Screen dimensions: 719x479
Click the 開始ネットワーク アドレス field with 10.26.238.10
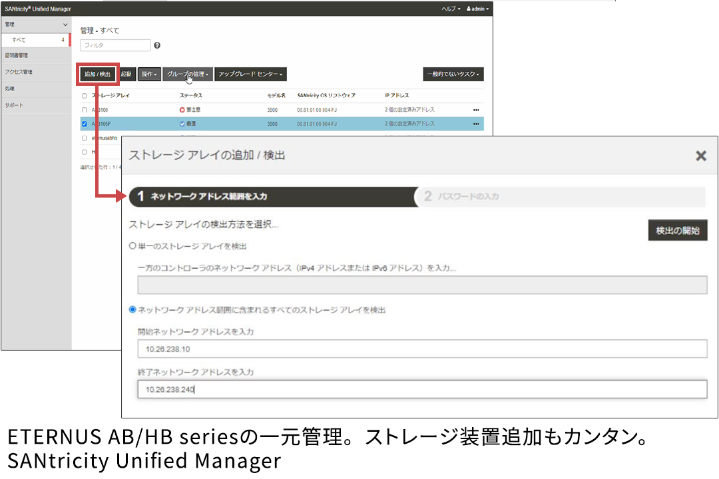click(422, 349)
